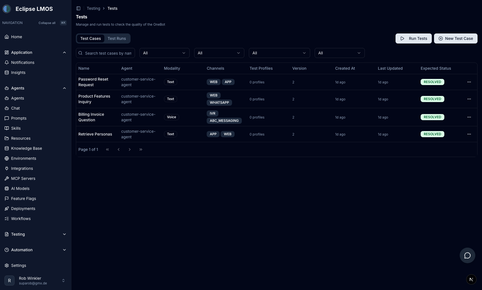Click the Page 1 of 1 label
Image resolution: width=482 pixels, height=290 pixels.
point(88,149)
